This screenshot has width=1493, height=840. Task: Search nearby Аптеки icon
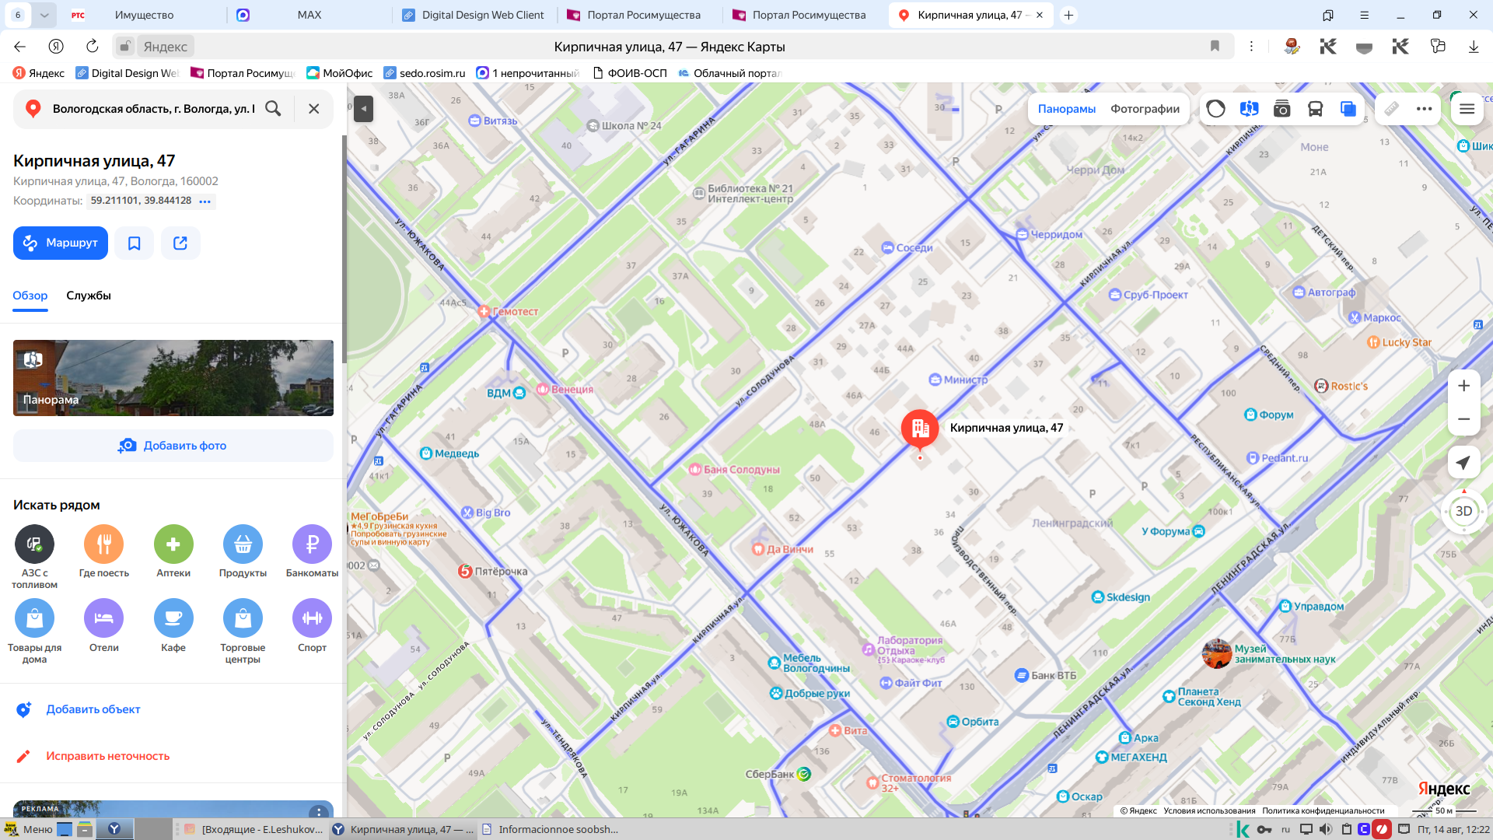click(x=173, y=544)
